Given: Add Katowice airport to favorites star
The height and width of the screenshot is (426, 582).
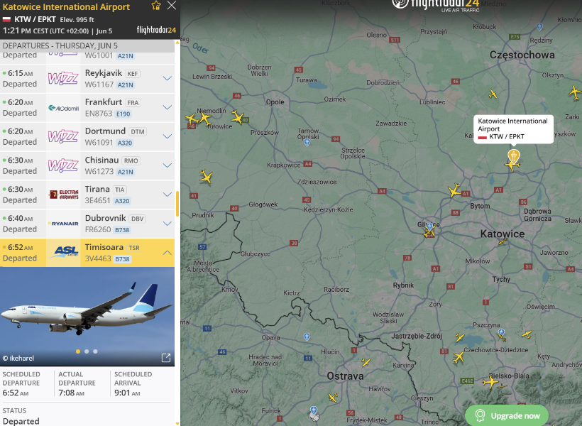Looking at the screenshot, I should pyautogui.click(x=156, y=6).
